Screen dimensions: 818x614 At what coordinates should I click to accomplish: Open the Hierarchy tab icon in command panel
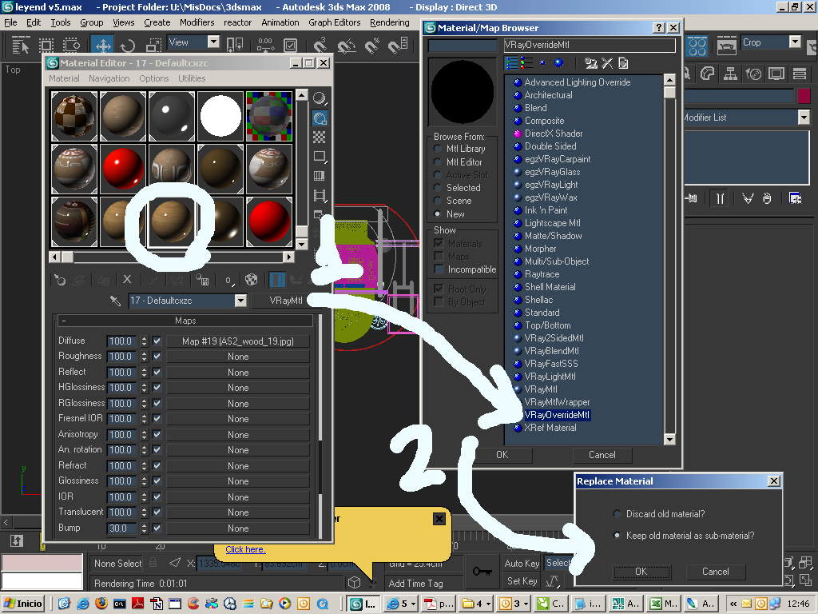tap(730, 74)
